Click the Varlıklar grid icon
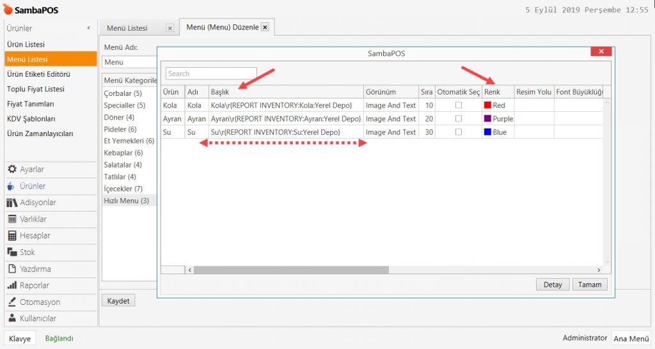The width and height of the screenshot is (655, 349). (x=12, y=219)
